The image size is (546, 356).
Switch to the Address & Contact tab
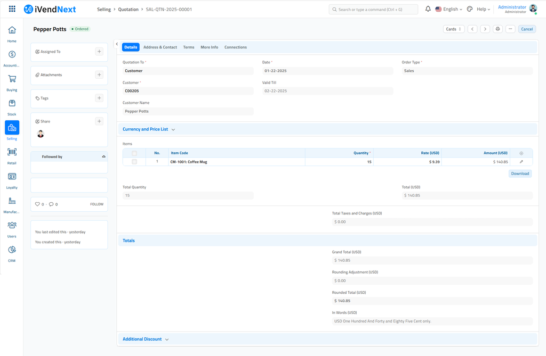(x=160, y=47)
